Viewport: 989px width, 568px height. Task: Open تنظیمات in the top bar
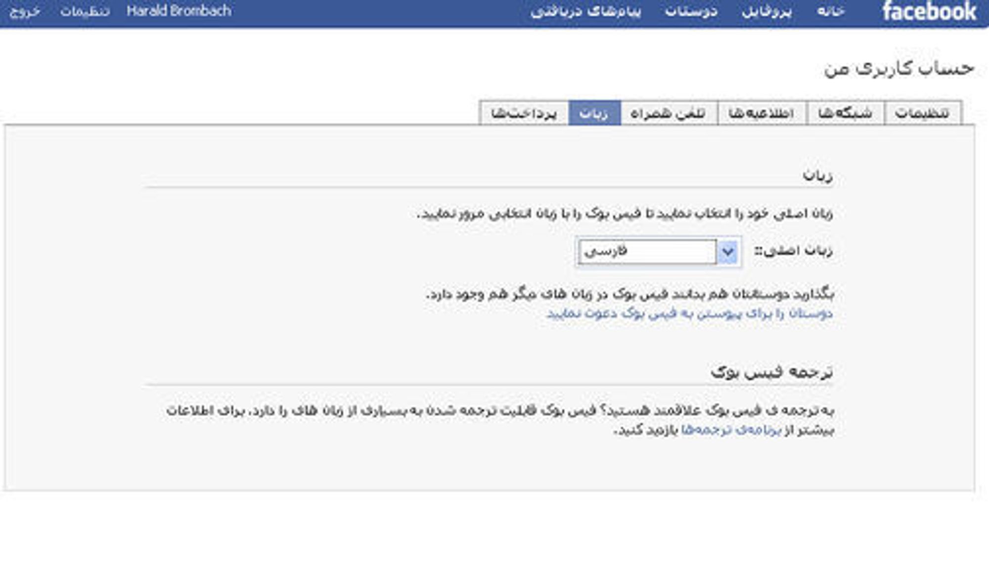click(85, 11)
